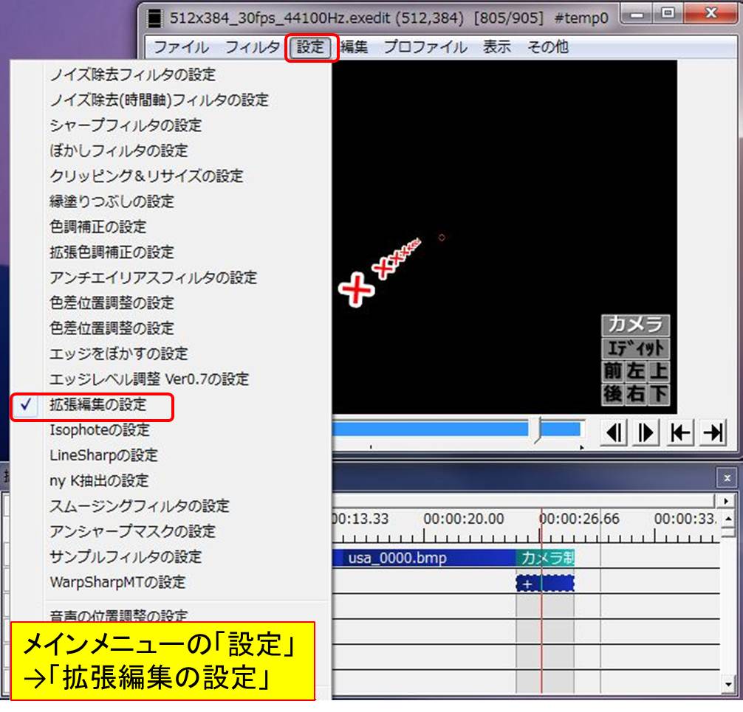Image resolution: width=743 pixels, height=712 pixels.
Task: Jump to the last frame button
Action: pyautogui.click(x=713, y=432)
